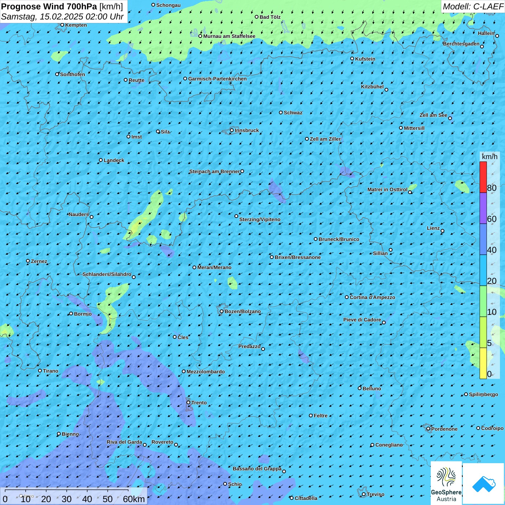Click the Mittersill city label
Viewport: 505px width, 505px height.
click(414, 128)
